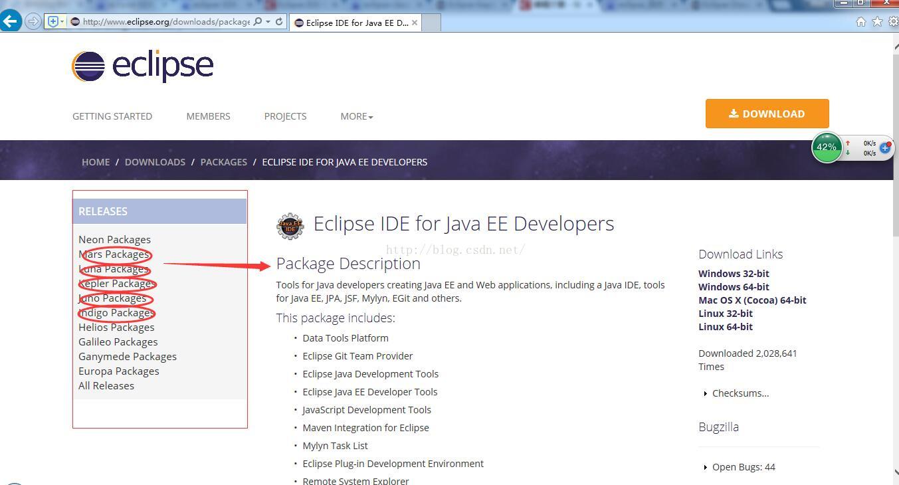Expand the More dropdown menu

pos(357,116)
